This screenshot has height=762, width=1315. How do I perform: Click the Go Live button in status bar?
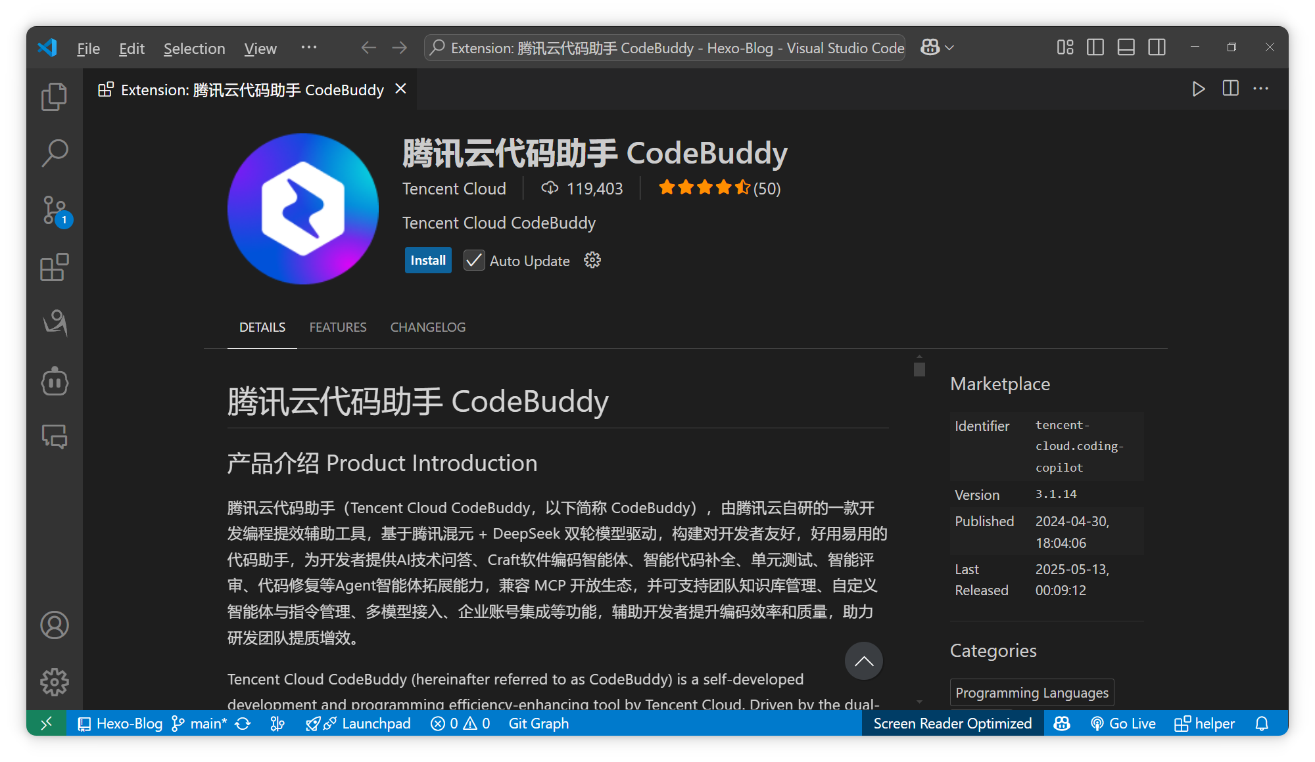point(1124,723)
